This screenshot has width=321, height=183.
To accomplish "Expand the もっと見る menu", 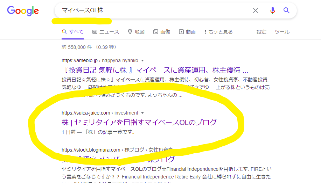I will pyautogui.click(x=218, y=32).
